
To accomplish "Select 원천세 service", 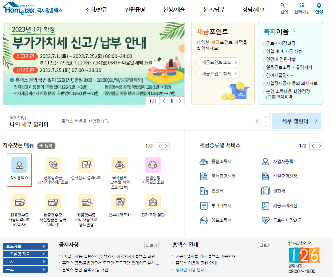I will coord(273,191).
